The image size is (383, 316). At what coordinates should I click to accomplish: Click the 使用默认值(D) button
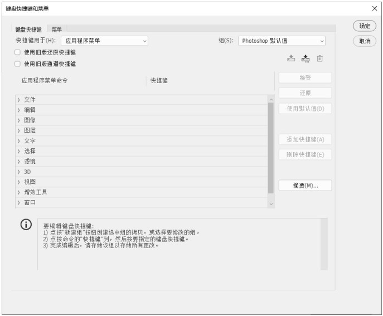(x=305, y=109)
